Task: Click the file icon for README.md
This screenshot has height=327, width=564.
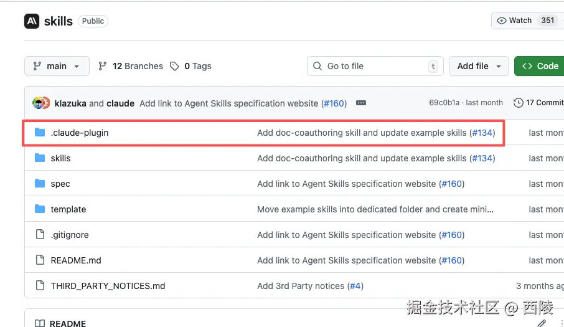Action: click(40, 260)
